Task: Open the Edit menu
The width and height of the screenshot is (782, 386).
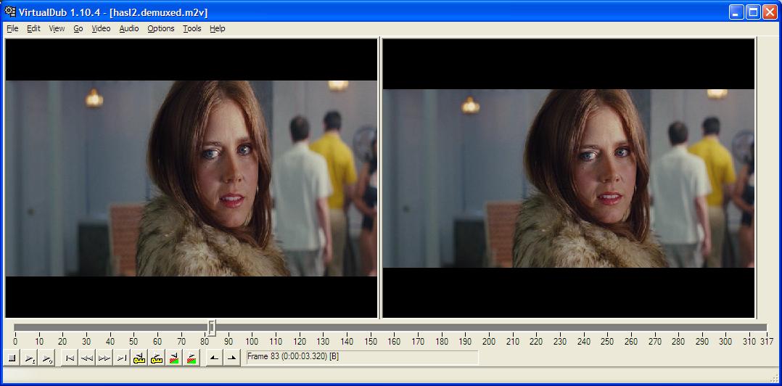Action: [33, 28]
